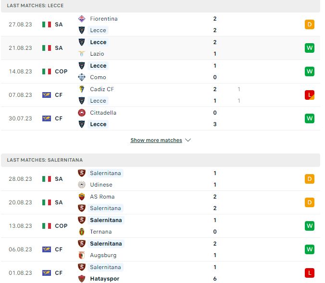
Task: Click the Fiorentina club crest icon
Action: [x=82, y=19]
